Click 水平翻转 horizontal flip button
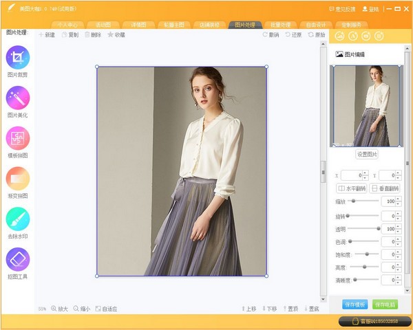Image resolution: width=413 pixels, height=330 pixels. [x=351, y=188]
